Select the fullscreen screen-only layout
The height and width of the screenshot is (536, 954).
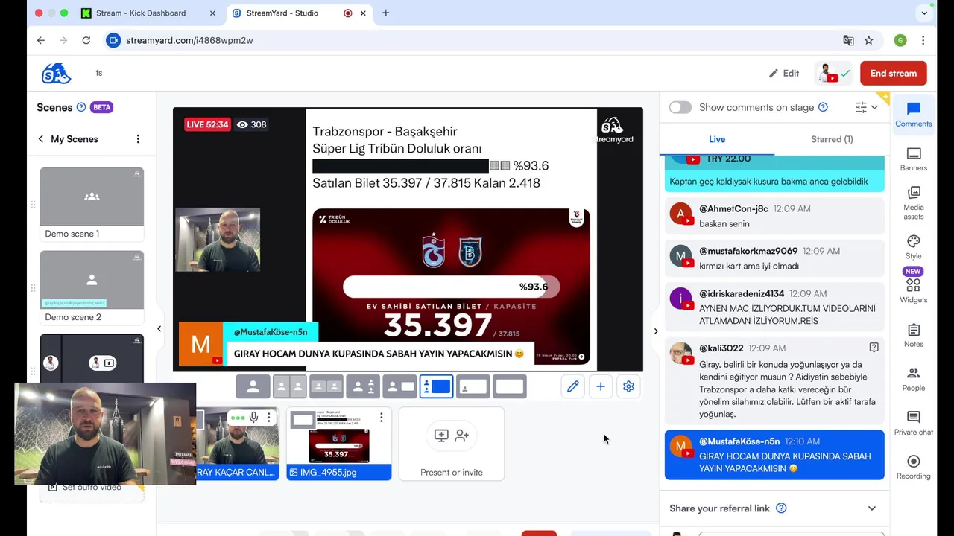point(510,386)
